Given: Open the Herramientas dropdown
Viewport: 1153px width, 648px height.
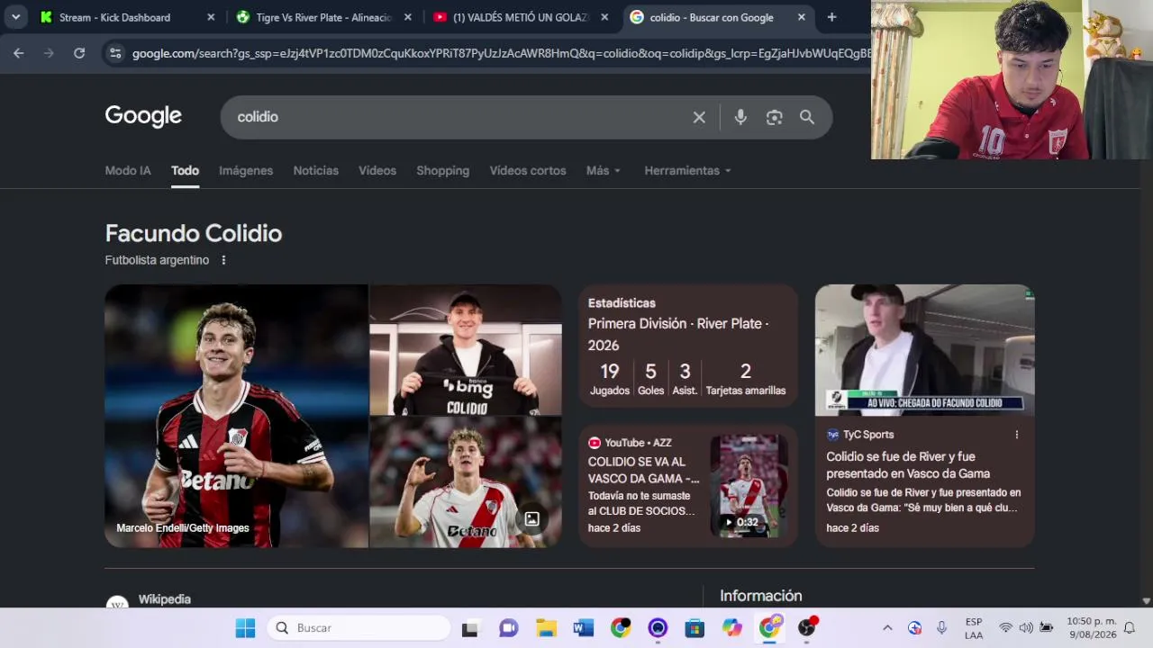Looking at the screenshot, I should tap(687, 171).
